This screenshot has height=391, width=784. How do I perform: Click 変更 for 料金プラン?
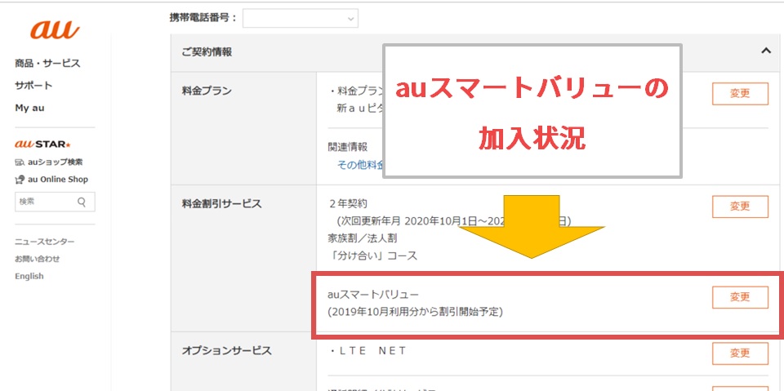pyautogui.click(x=740, y=94)
